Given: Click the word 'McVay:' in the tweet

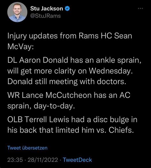Looking at the screenshot, I should [21, 47].
